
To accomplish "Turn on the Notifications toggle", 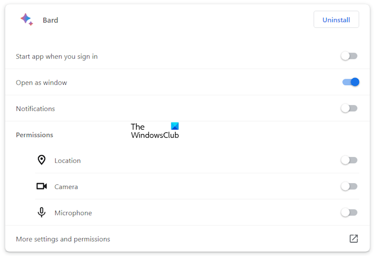I will click(349, 108).
